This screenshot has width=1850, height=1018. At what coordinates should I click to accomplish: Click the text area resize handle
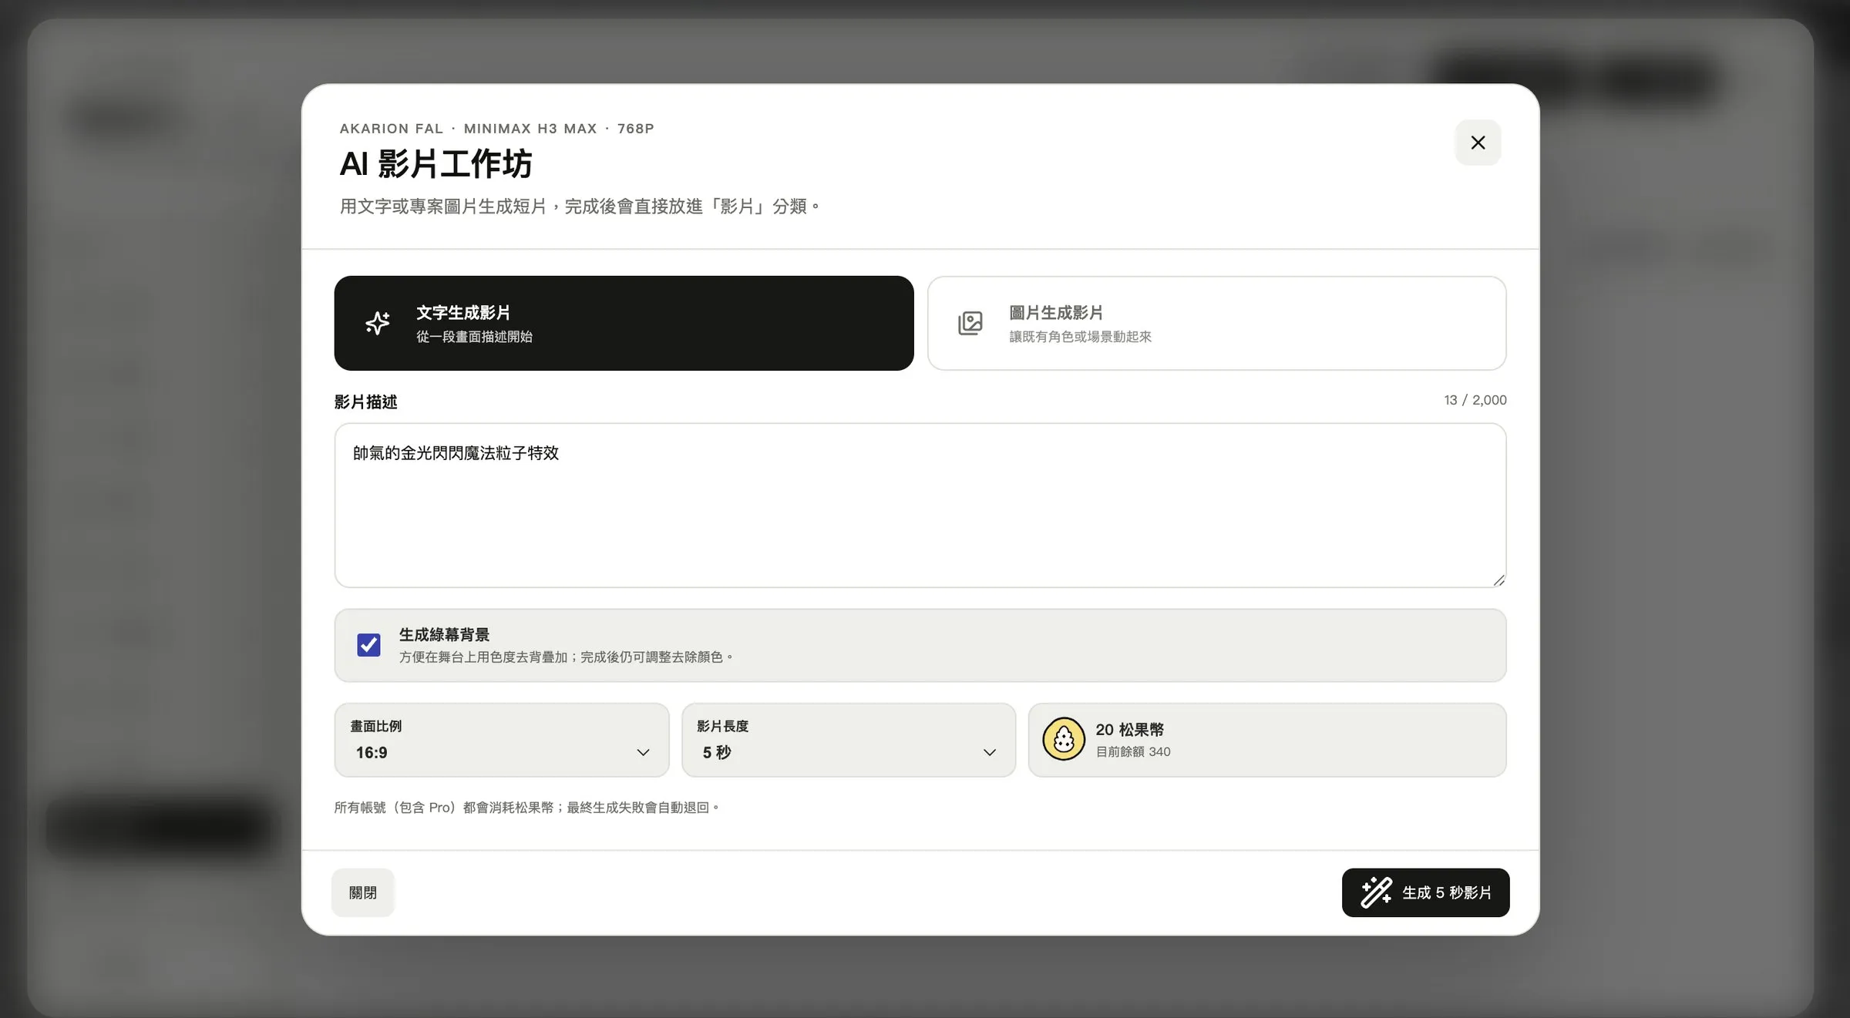click(x=1498, y=580)
